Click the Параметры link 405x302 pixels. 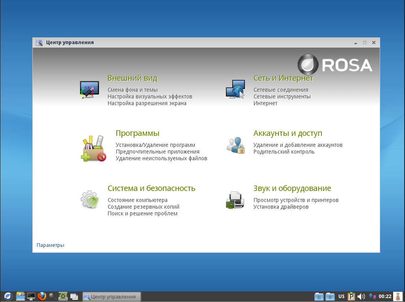click(50, 245)
